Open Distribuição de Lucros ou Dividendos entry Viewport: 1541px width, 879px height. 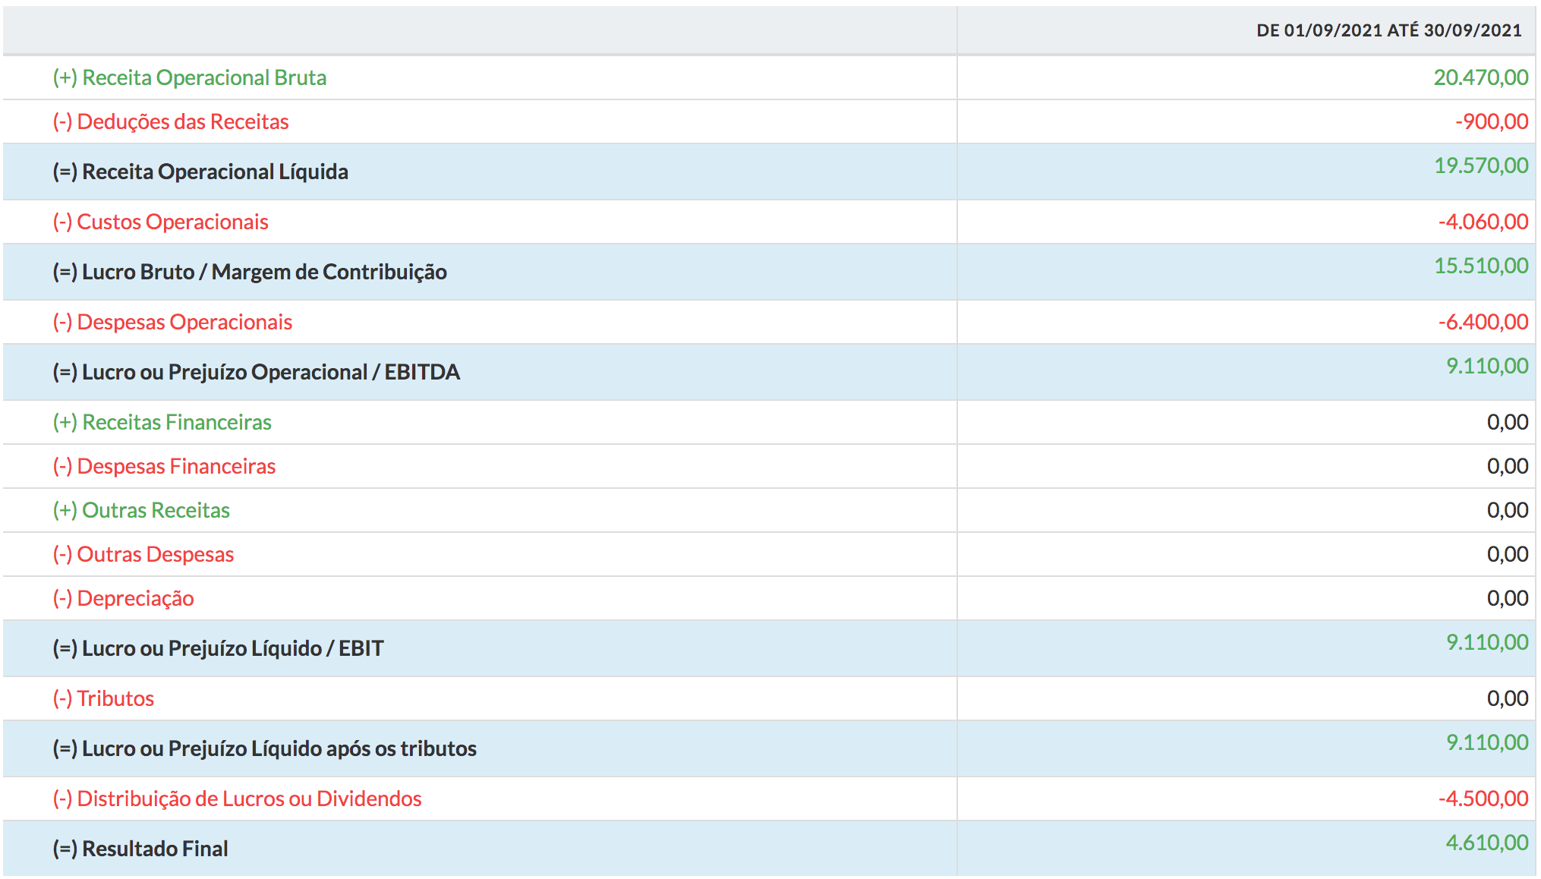click(x=237, y=799)
